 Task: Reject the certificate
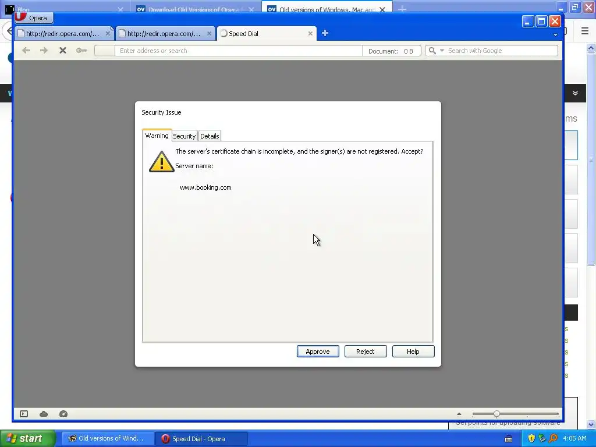[366, 352]
